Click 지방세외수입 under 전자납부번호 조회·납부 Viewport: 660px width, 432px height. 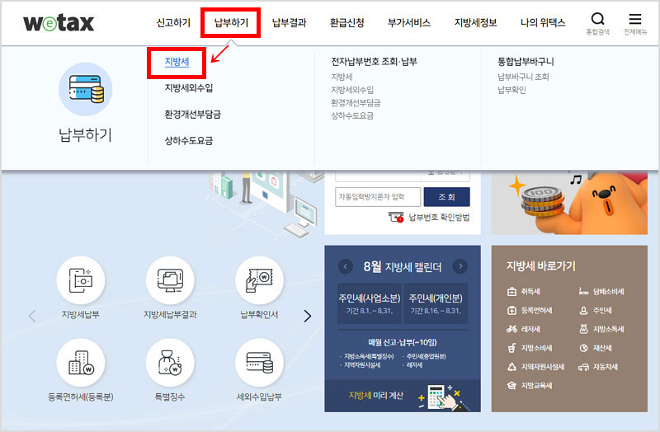point(352,90)
